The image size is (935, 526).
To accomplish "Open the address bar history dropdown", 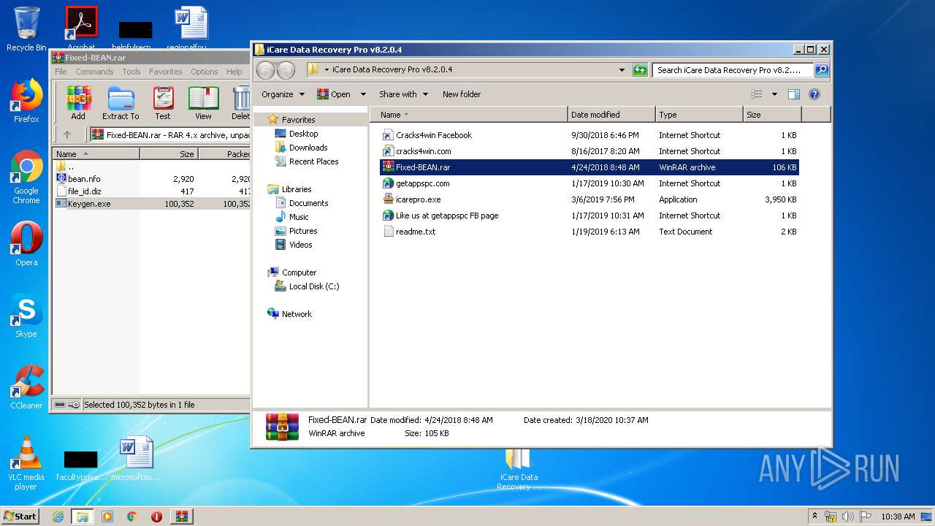I will [x=622, y=70].
